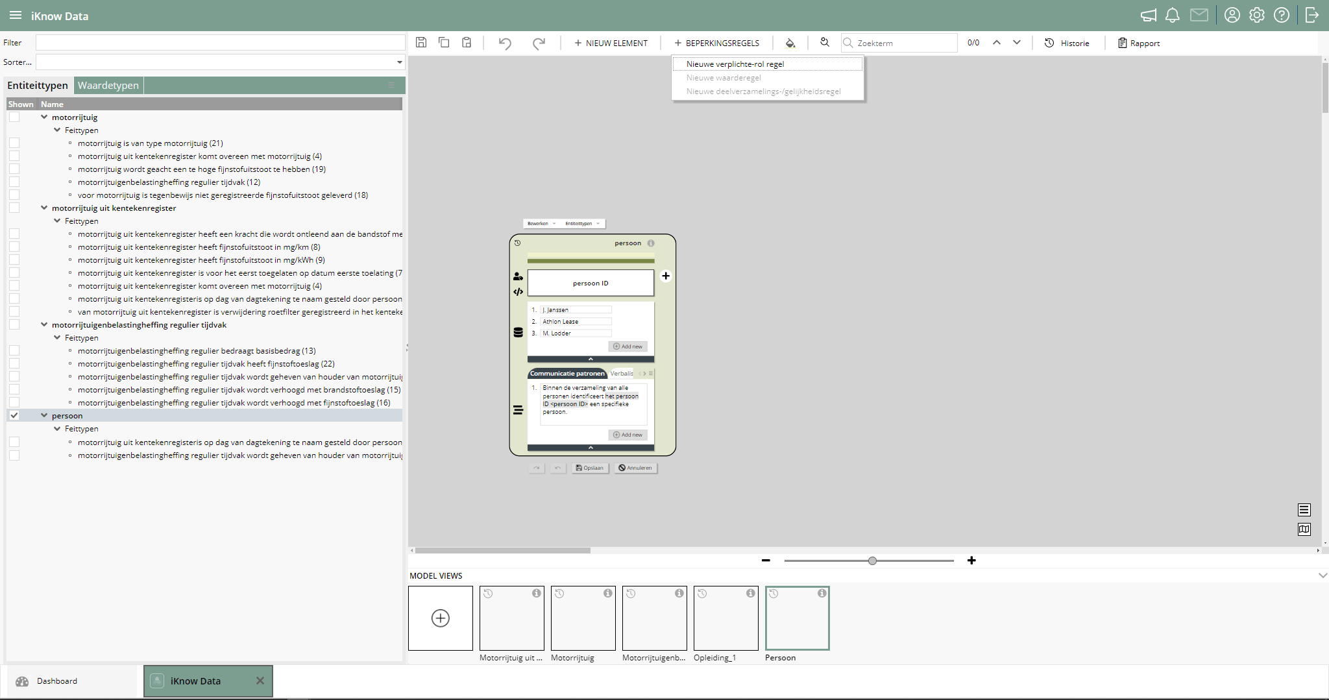Collapse the motorrijtuigenbelastingheffing regulier tijdvak node
The image size is (1329, 700).
click(44, 324)
